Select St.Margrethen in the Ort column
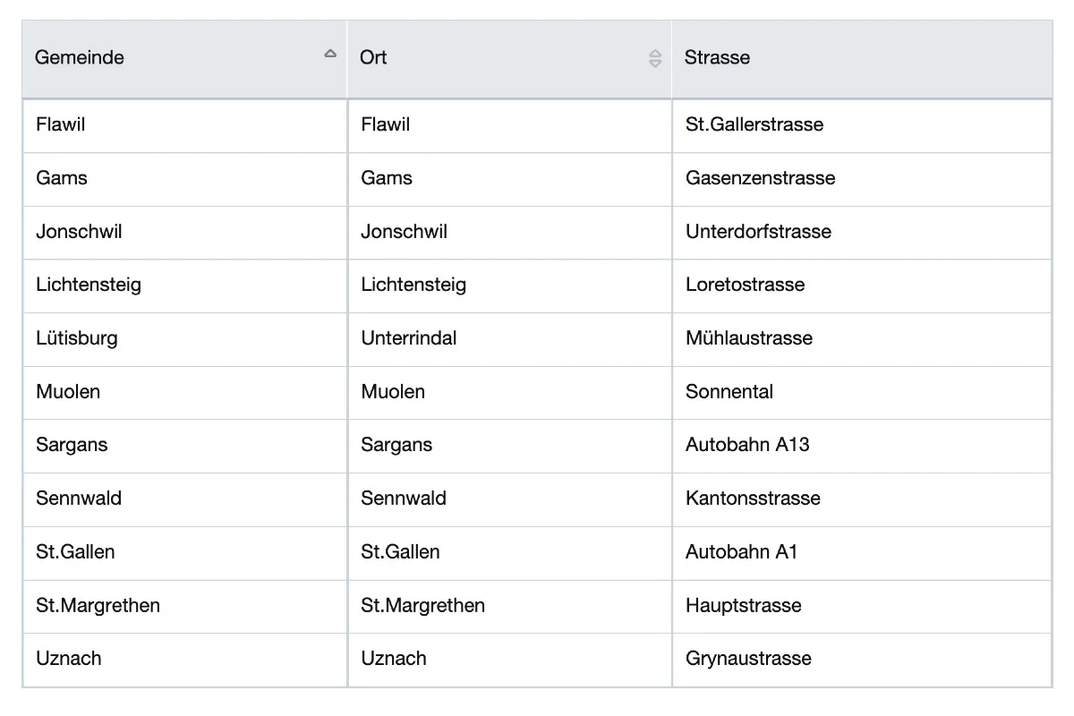 509,607
